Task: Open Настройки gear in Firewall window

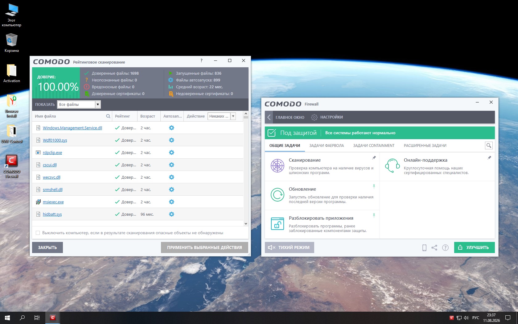Action: [314, 117]
